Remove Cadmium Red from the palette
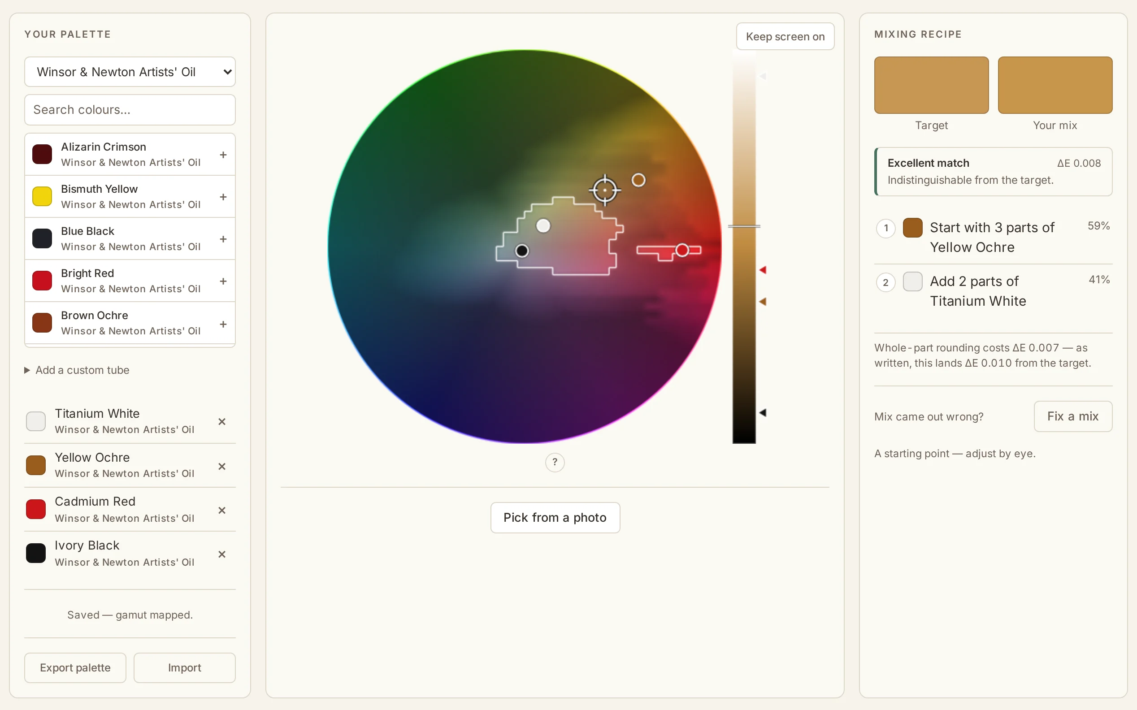The height and width of the screenshot is (710, 1137). coord(222,510)
